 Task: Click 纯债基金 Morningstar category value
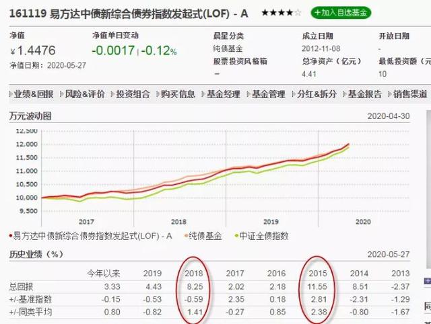pyautogui.click(x=228, y=48)
